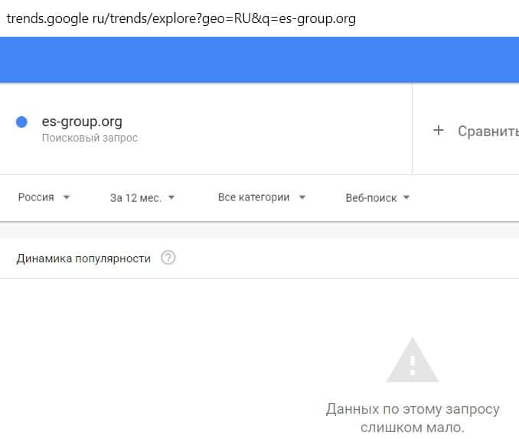The height and width of the screenshot is (439, 519).
Task: Expand the За 12 мес. time range
Action: coord(135,197)
